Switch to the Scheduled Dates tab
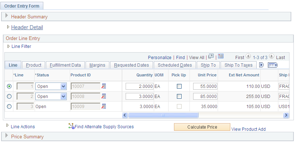The width and height of the screenshot is (296, 143). click(x=175, y=65)
